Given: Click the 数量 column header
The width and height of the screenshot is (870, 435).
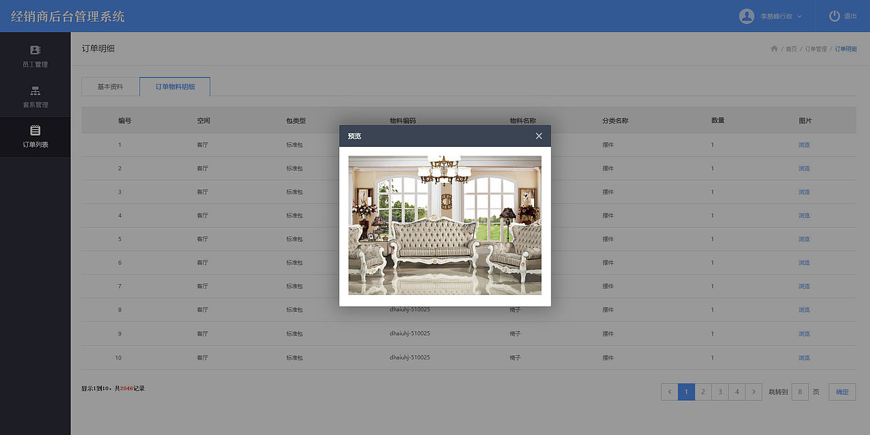Looking at the screenshot, I should tap(718, 120).
